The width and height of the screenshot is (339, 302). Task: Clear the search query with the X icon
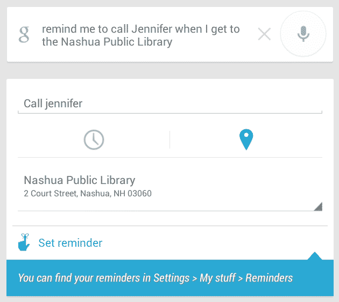click(264, 35)
